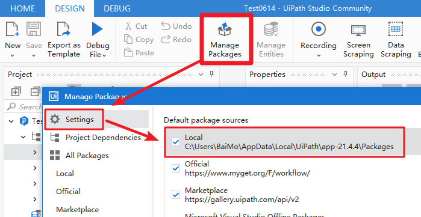Image resolution: width=421 pixels, height=217 pixels.
Task: Switch to the DEBUG tab
Action: coord(117,8)
